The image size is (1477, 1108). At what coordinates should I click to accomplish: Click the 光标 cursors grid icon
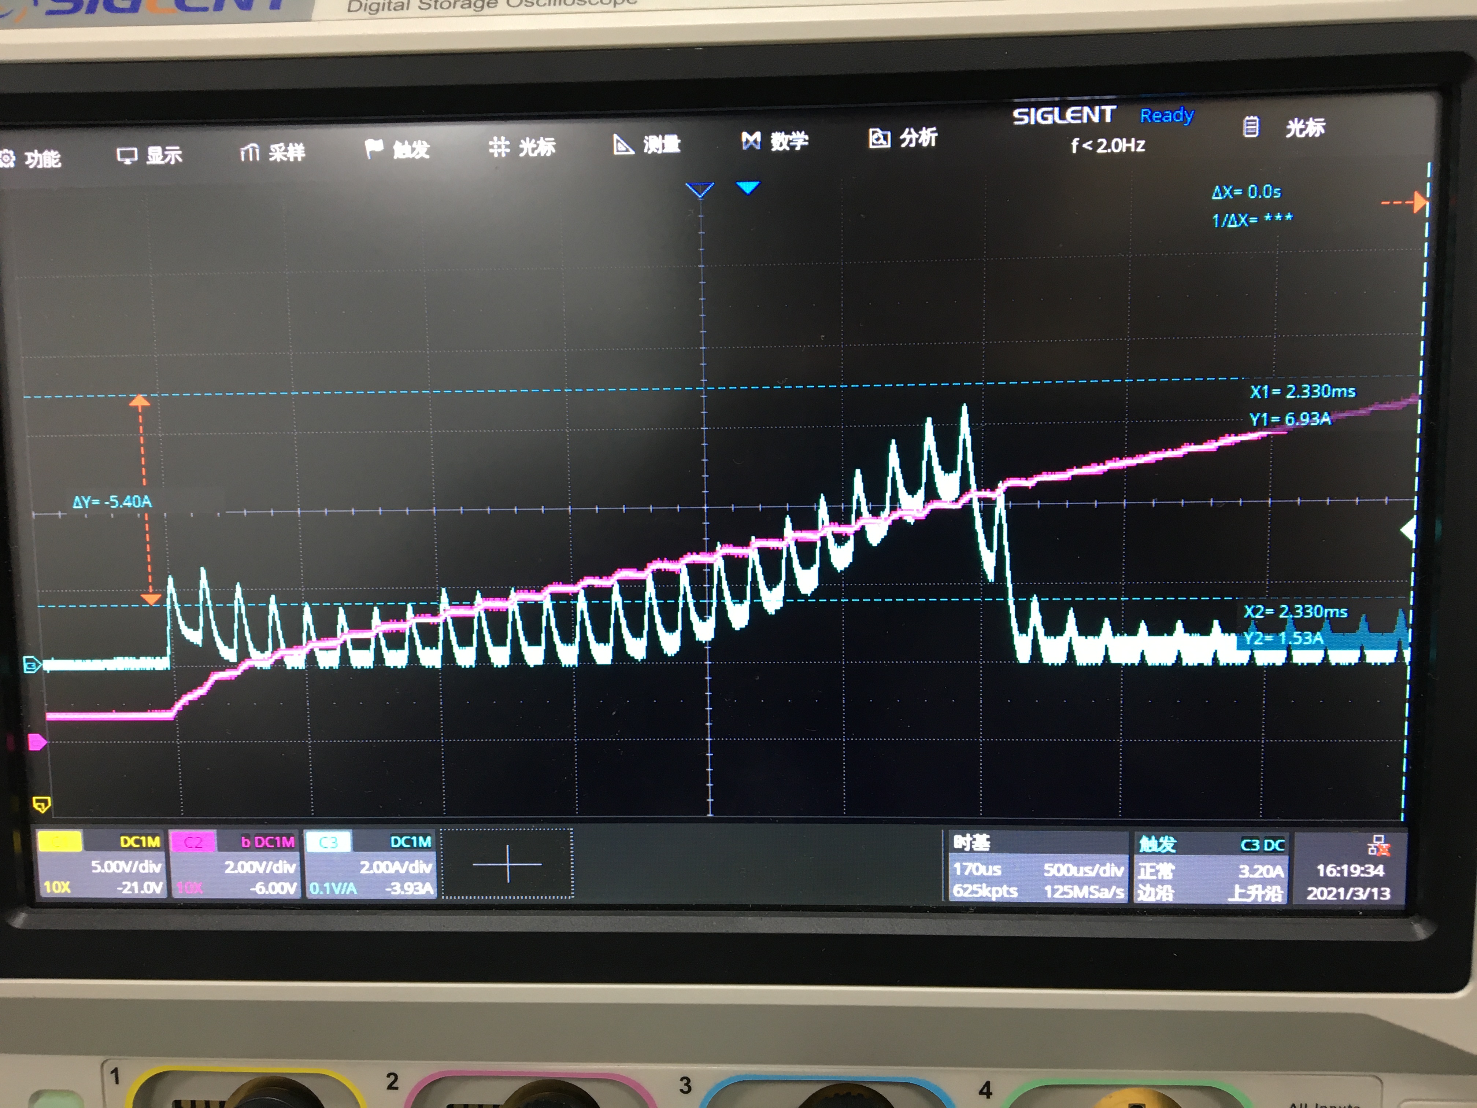(499, 146)
